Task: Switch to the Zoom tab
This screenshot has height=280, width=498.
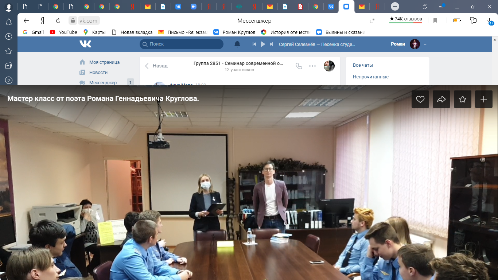Action: coord(194,7)
